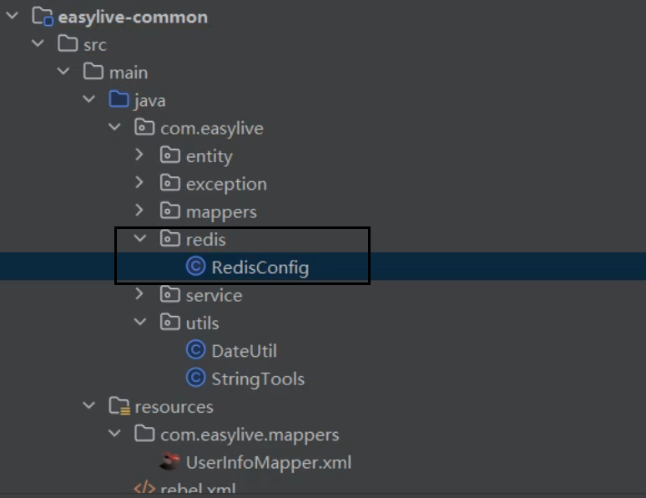
Task: Click the resources folder icon
Action: click(119, 407)
